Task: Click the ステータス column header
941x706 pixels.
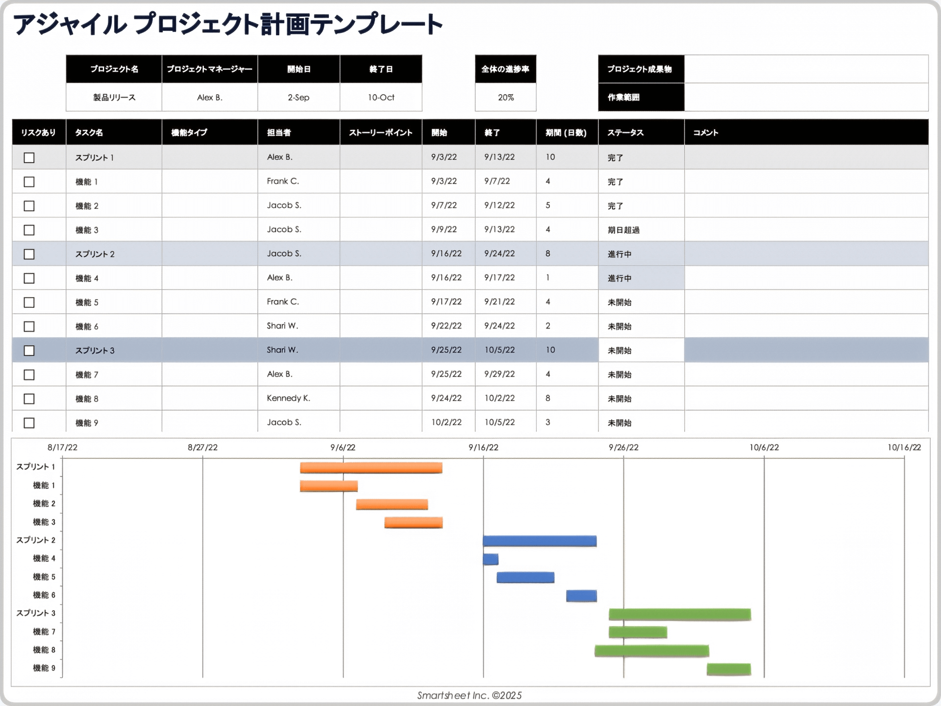Action: coord(641,132)
